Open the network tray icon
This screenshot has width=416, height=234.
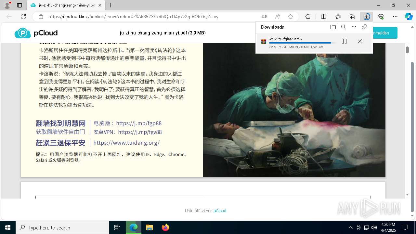366,227
